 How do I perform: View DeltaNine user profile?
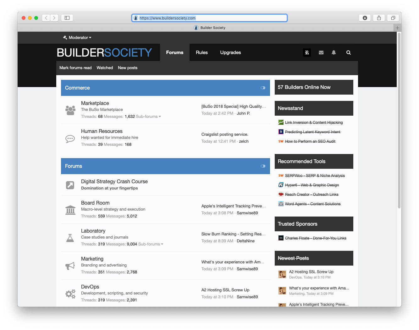point(245,241)
